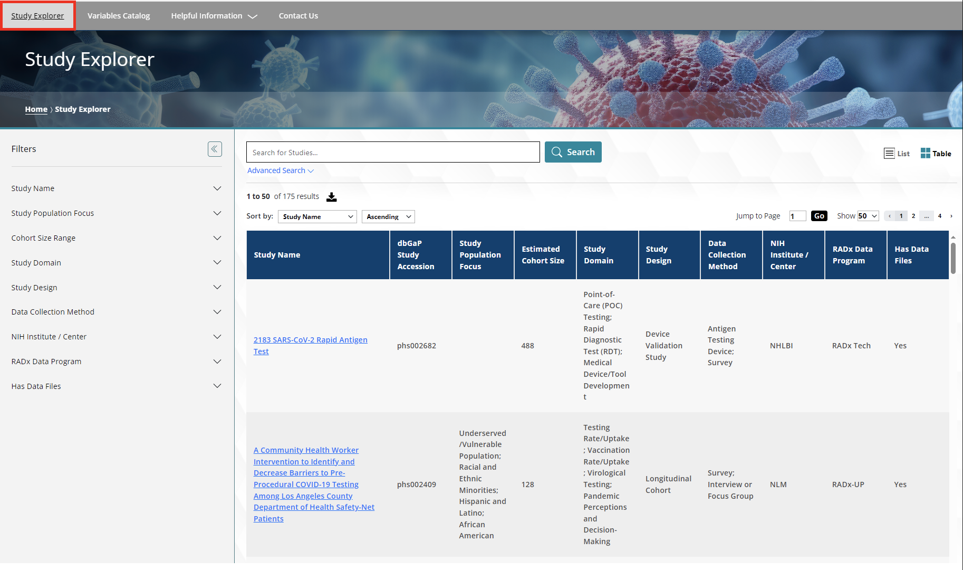
Task: Click the Study Name column header
Action: tap(318, 255)
